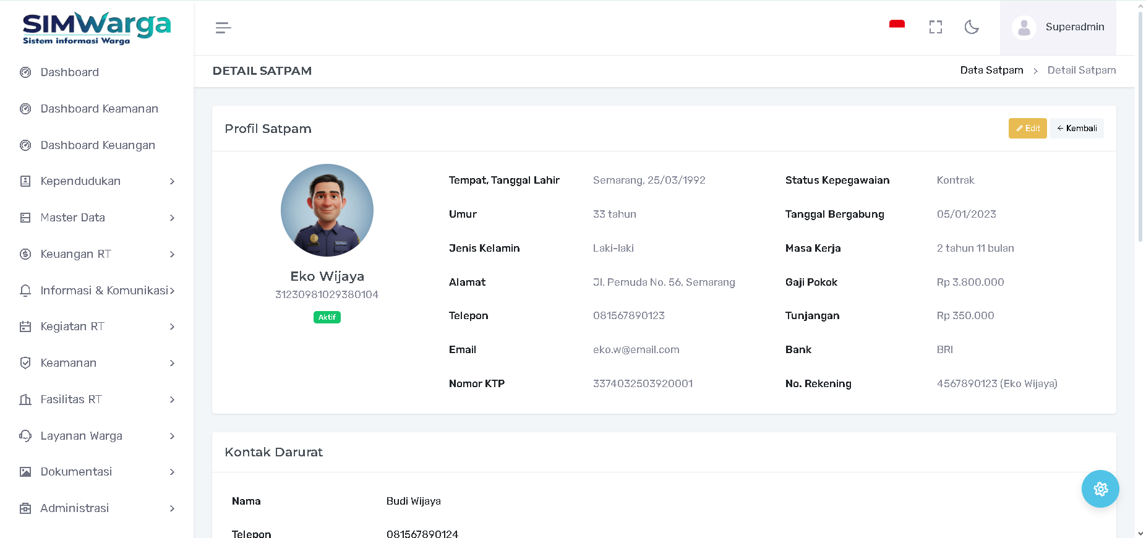Viewport: 1146px width, 538px height.
Task: Click Eko Wijaya's profile photo
Action: [327, 210]
